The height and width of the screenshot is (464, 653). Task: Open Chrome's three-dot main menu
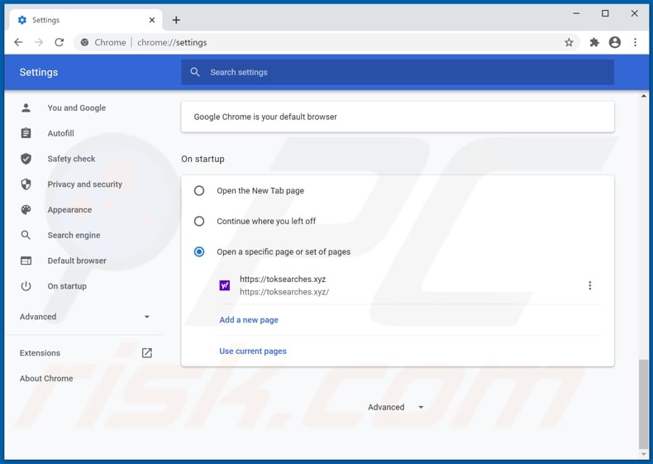point(635,42)
